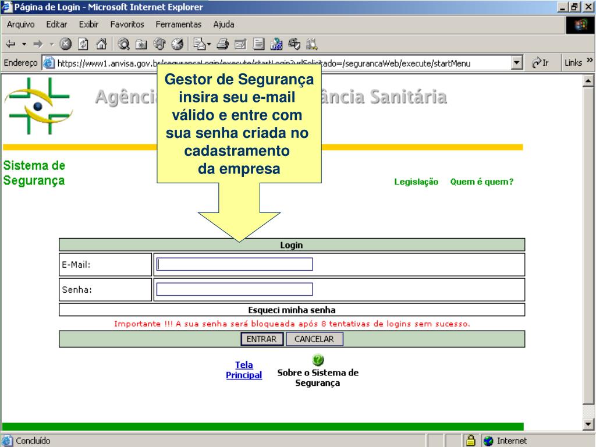Click the Edit page toolbar icon
Screen dimensions: 596x447
pos(240,44)
